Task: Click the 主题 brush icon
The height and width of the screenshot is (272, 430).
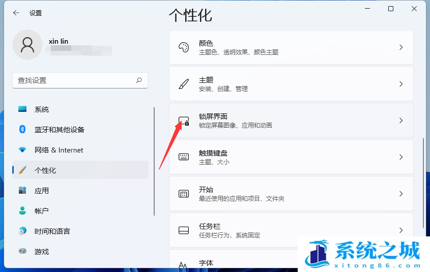Action: (184, 84)
